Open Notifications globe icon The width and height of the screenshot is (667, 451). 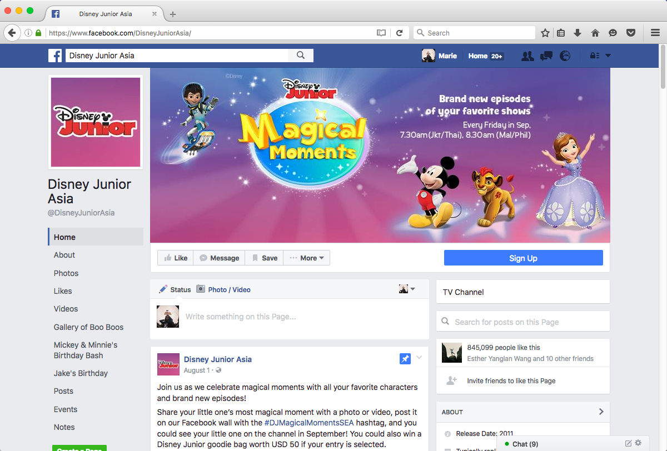(x=565, y=56)
